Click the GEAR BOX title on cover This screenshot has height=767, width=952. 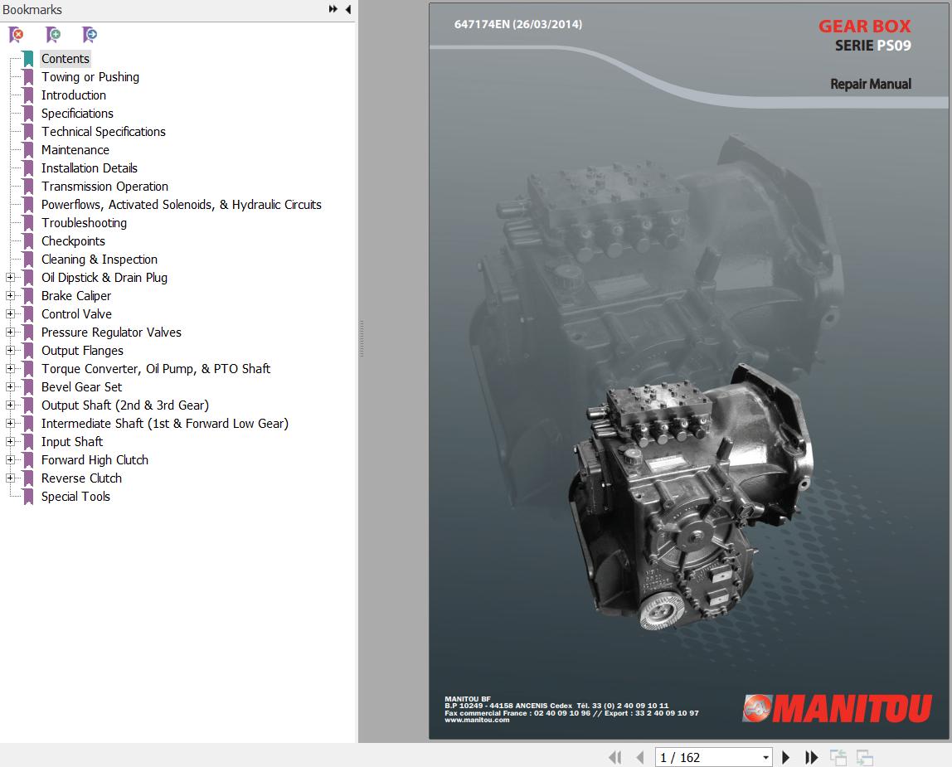pyautogui.click(x=865, y=26)
